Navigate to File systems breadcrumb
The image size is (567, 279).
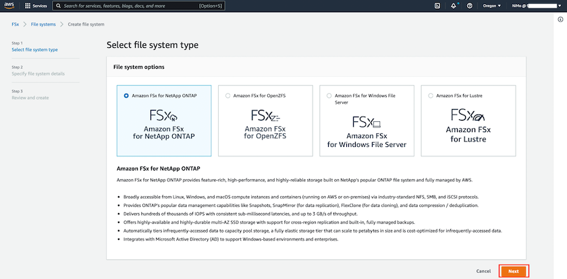click(x=42, y=24)
